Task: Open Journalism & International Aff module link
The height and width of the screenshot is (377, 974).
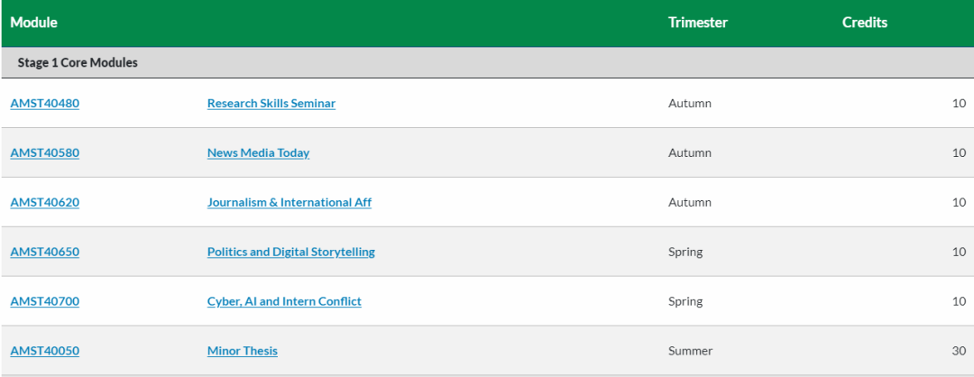Action: click(289, 202)
